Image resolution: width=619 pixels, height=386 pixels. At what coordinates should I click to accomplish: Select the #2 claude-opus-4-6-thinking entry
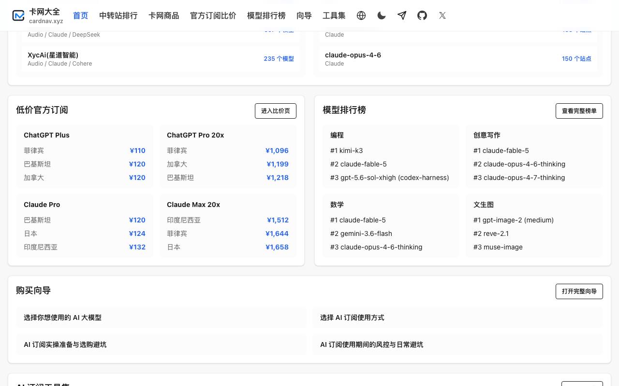click(x=519, y=164)
